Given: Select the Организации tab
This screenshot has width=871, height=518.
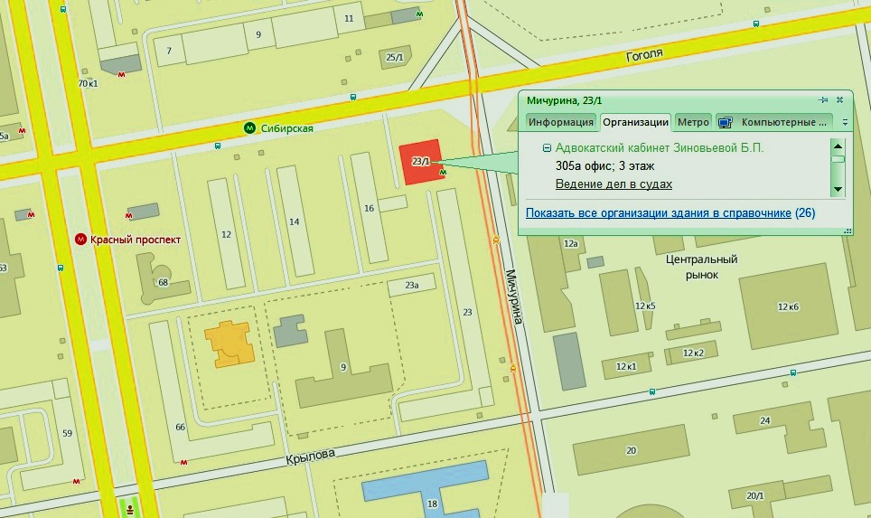Looking at the screenshot, I should tap(635, 122).
